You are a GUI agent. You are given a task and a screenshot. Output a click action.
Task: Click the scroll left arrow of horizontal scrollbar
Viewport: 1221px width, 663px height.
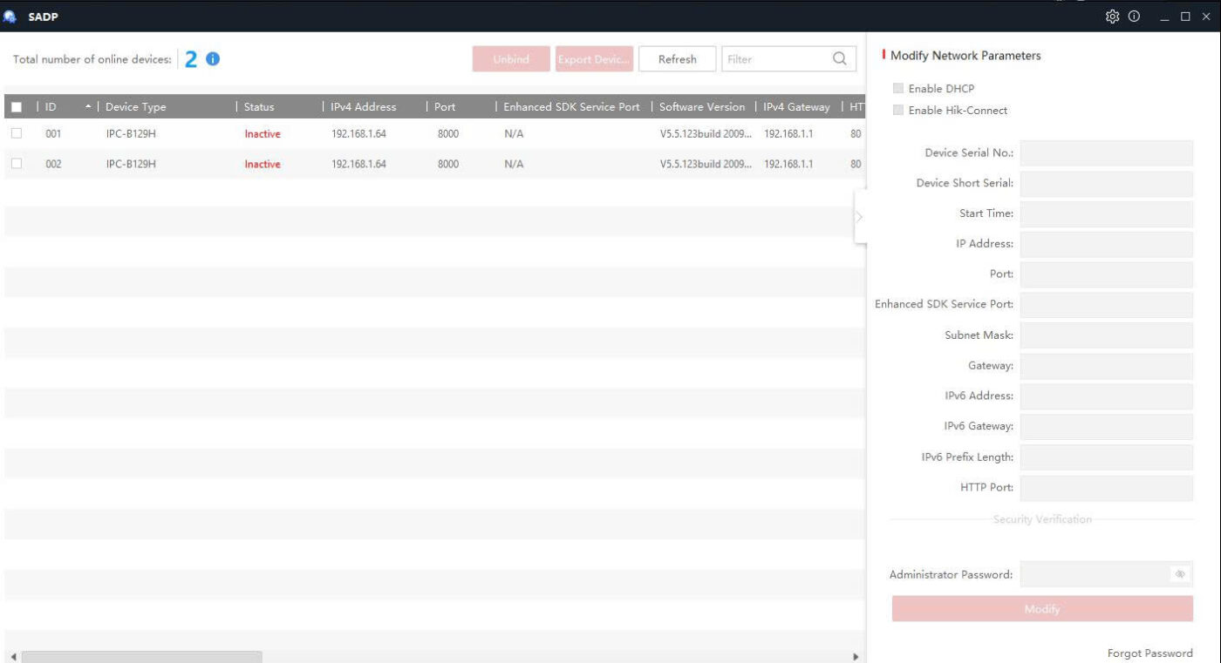(12, 657)
